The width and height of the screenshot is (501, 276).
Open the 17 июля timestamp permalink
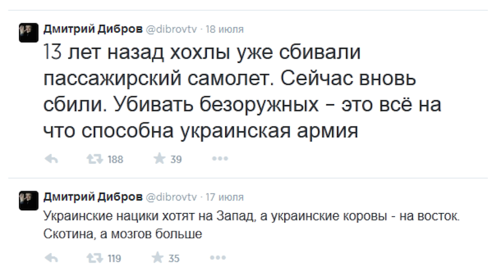click(x=225, y=197)
